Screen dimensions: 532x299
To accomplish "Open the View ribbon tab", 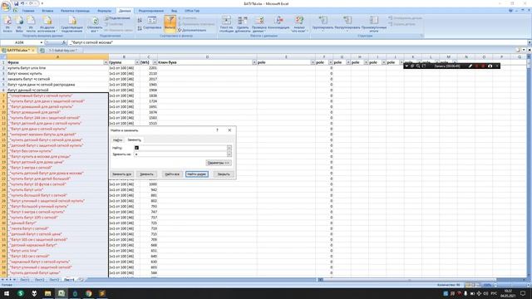I will [174, 11].
